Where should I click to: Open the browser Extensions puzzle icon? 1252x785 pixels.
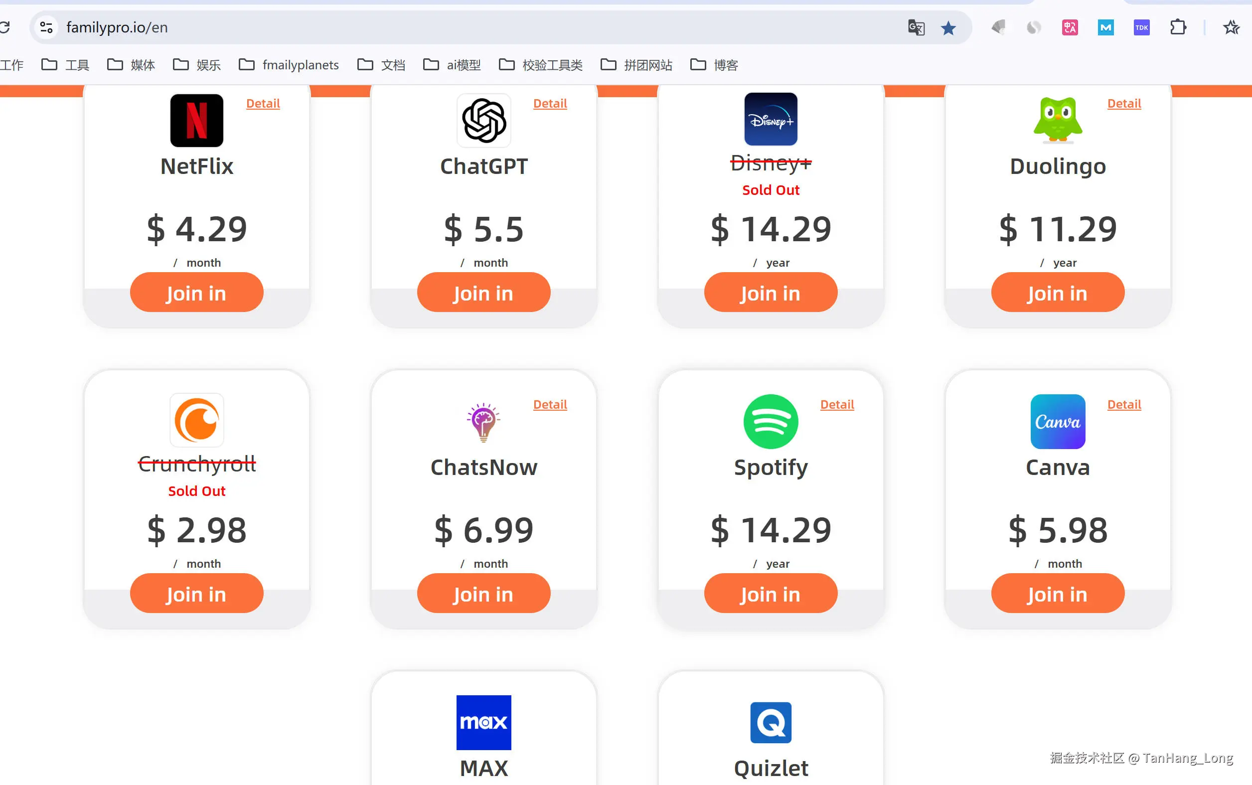(1178, 27)
